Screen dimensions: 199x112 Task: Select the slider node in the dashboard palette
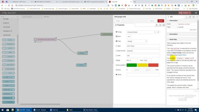pyautogui.click(x=8, y=52)
